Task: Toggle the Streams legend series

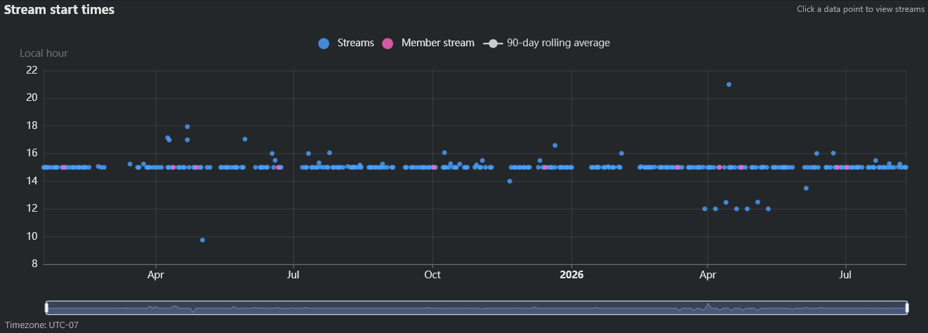Action: (346, 43)
